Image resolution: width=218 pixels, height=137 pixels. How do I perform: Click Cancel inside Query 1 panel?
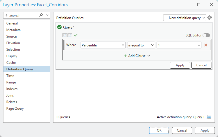pyautogui.click(x=201, y=65)
